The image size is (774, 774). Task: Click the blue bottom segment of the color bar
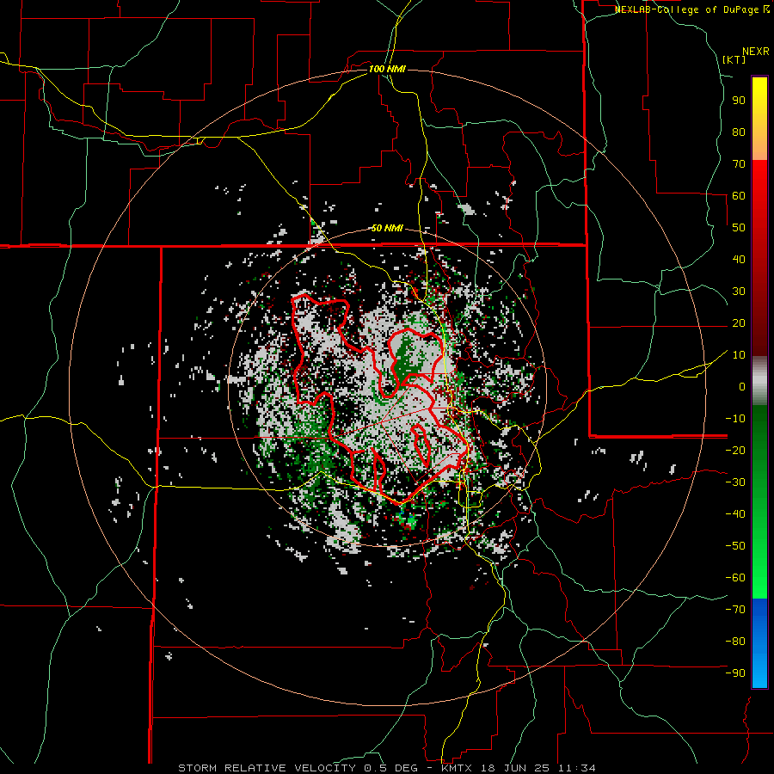pos(759,643)
